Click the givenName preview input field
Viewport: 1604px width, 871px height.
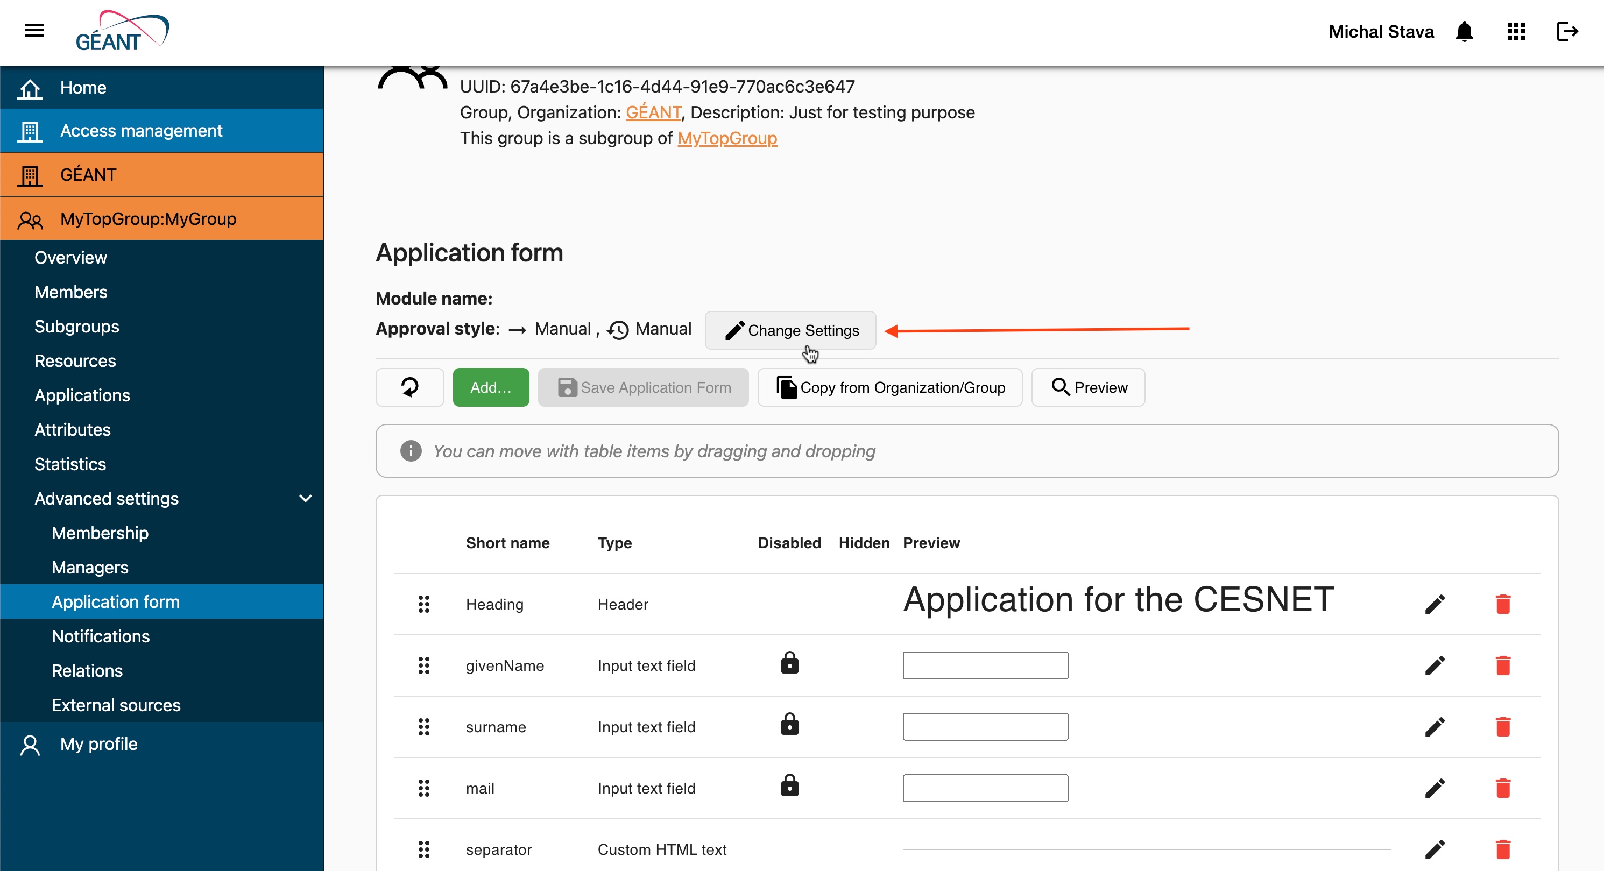pos(985,665)
